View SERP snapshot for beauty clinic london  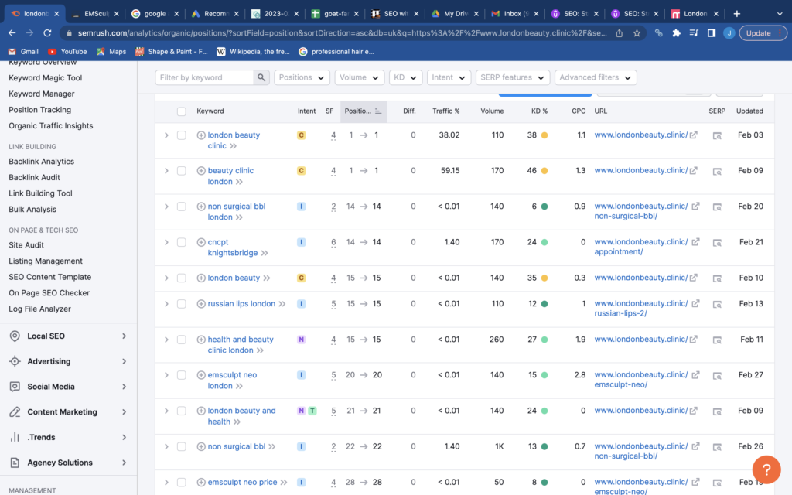[x=717, y=171]
